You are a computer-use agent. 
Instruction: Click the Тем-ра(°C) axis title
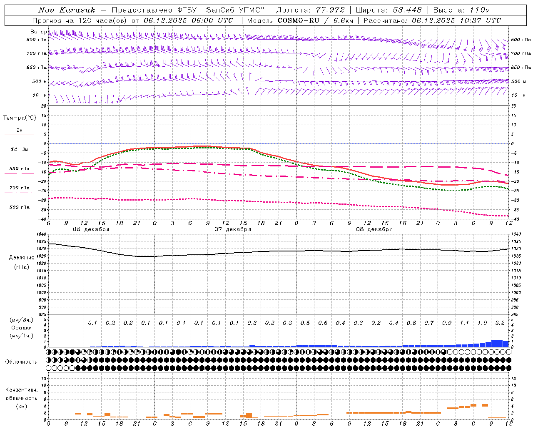click(20, 118)
